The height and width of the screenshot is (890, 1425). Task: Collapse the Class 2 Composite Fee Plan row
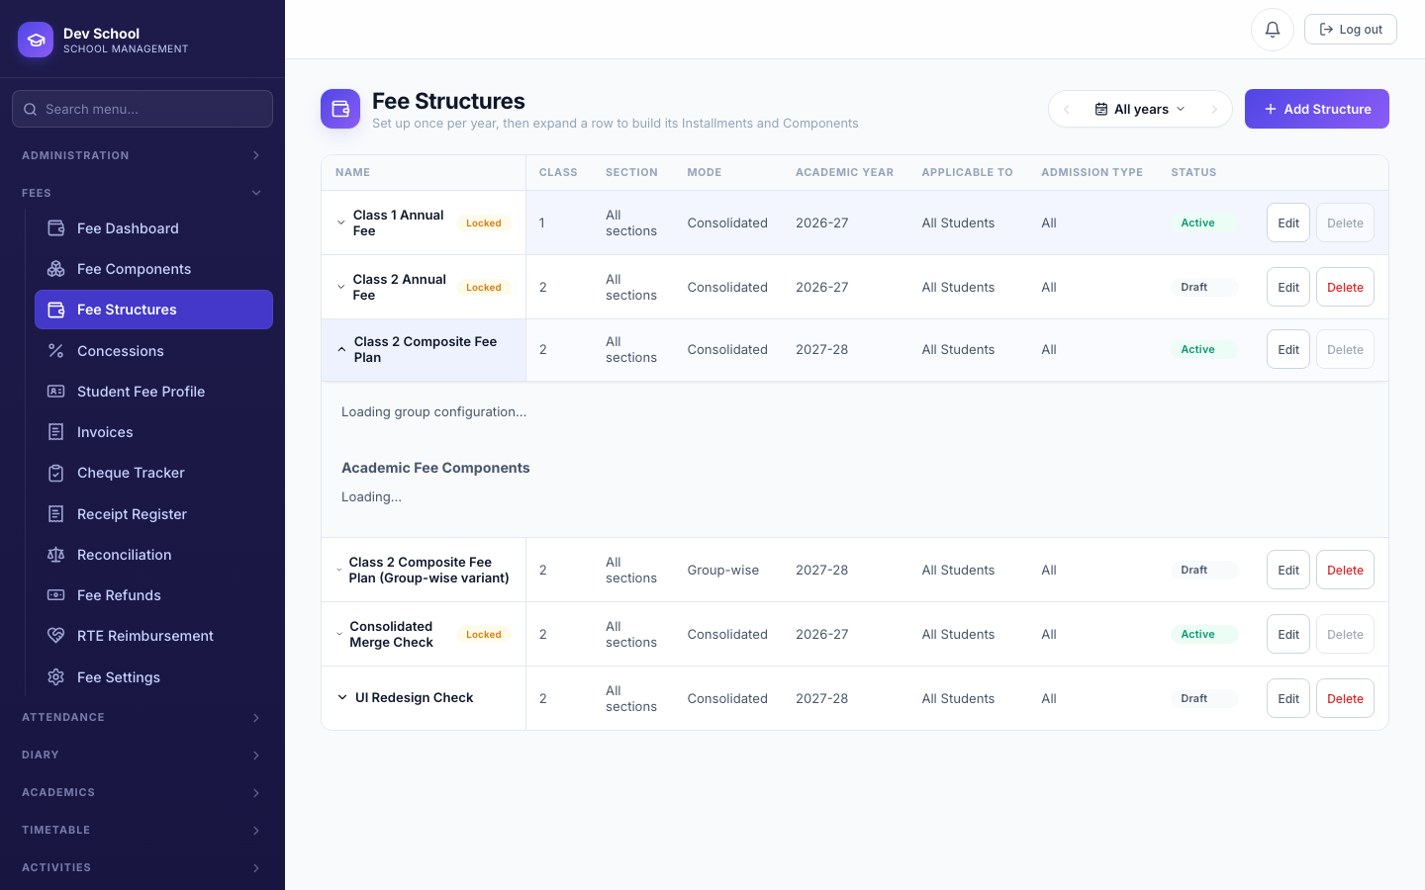[341, 349]
